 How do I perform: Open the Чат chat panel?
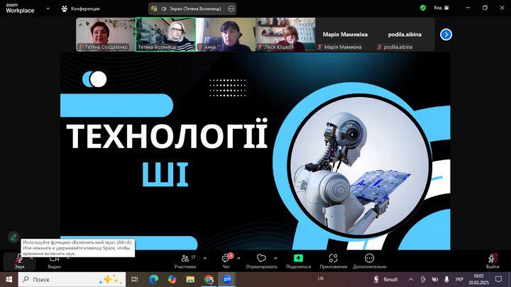coord(226,261)
